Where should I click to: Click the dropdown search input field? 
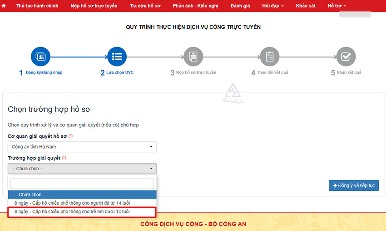coord(82,183)
